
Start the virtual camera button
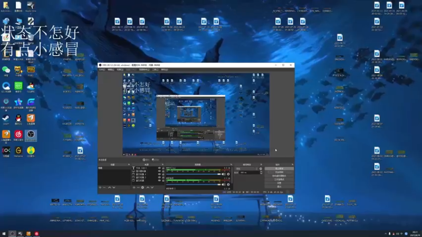point(280,176)
